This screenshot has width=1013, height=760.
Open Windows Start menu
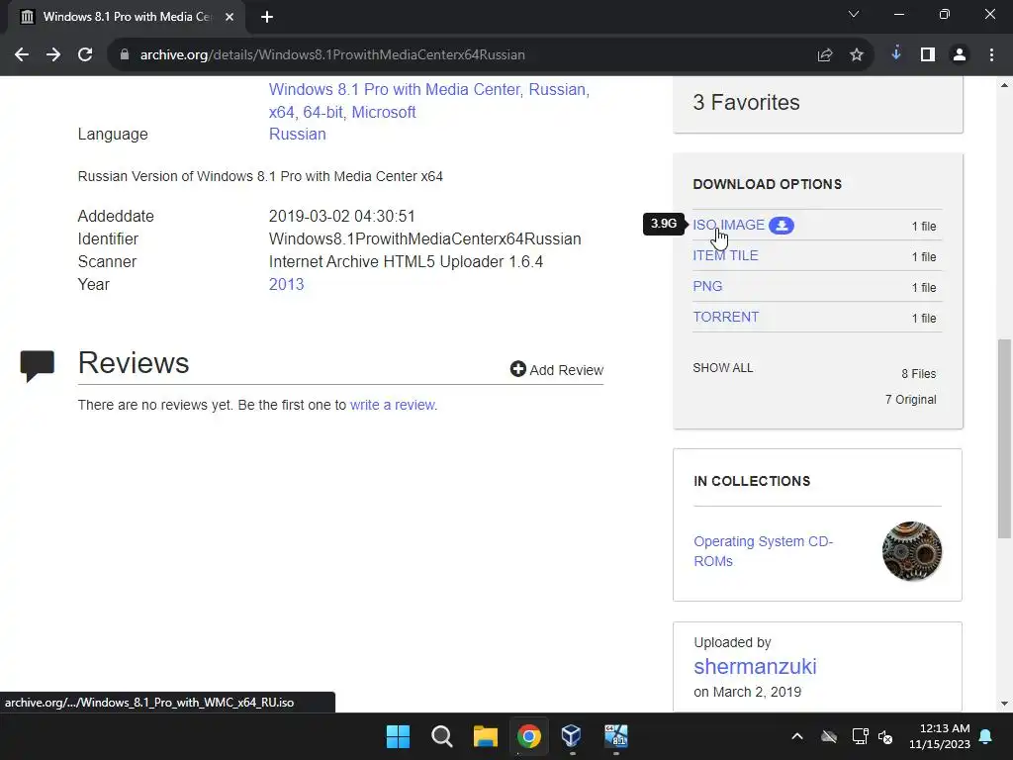tap(398, 736)
